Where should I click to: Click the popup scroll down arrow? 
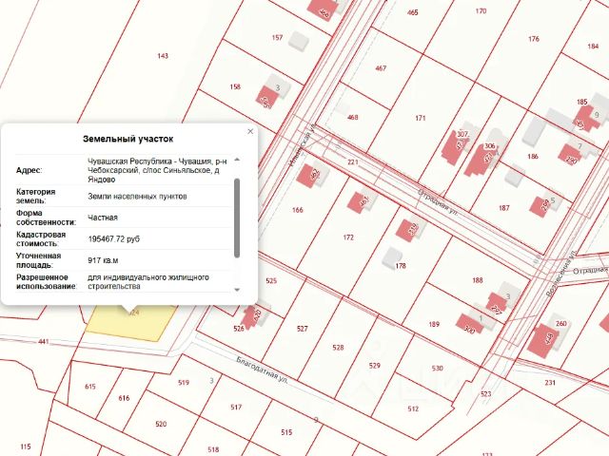pyautogui.click(x=237, y=290)
